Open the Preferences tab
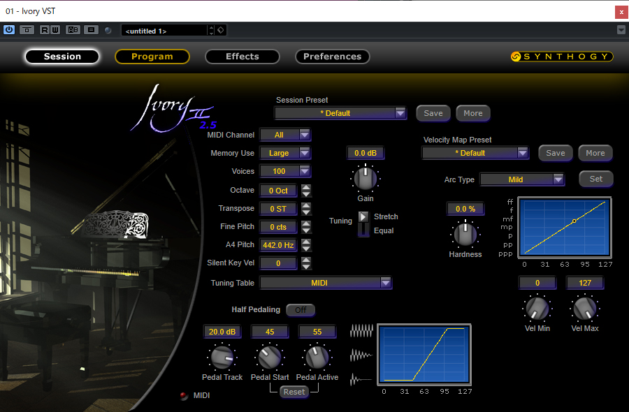The height and width of the screenshot is (412, 629). tap(332, 57)
